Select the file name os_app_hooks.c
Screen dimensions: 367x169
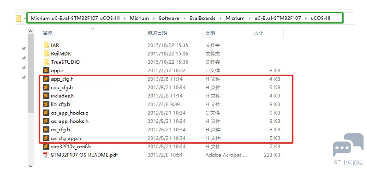pos(70,113)
